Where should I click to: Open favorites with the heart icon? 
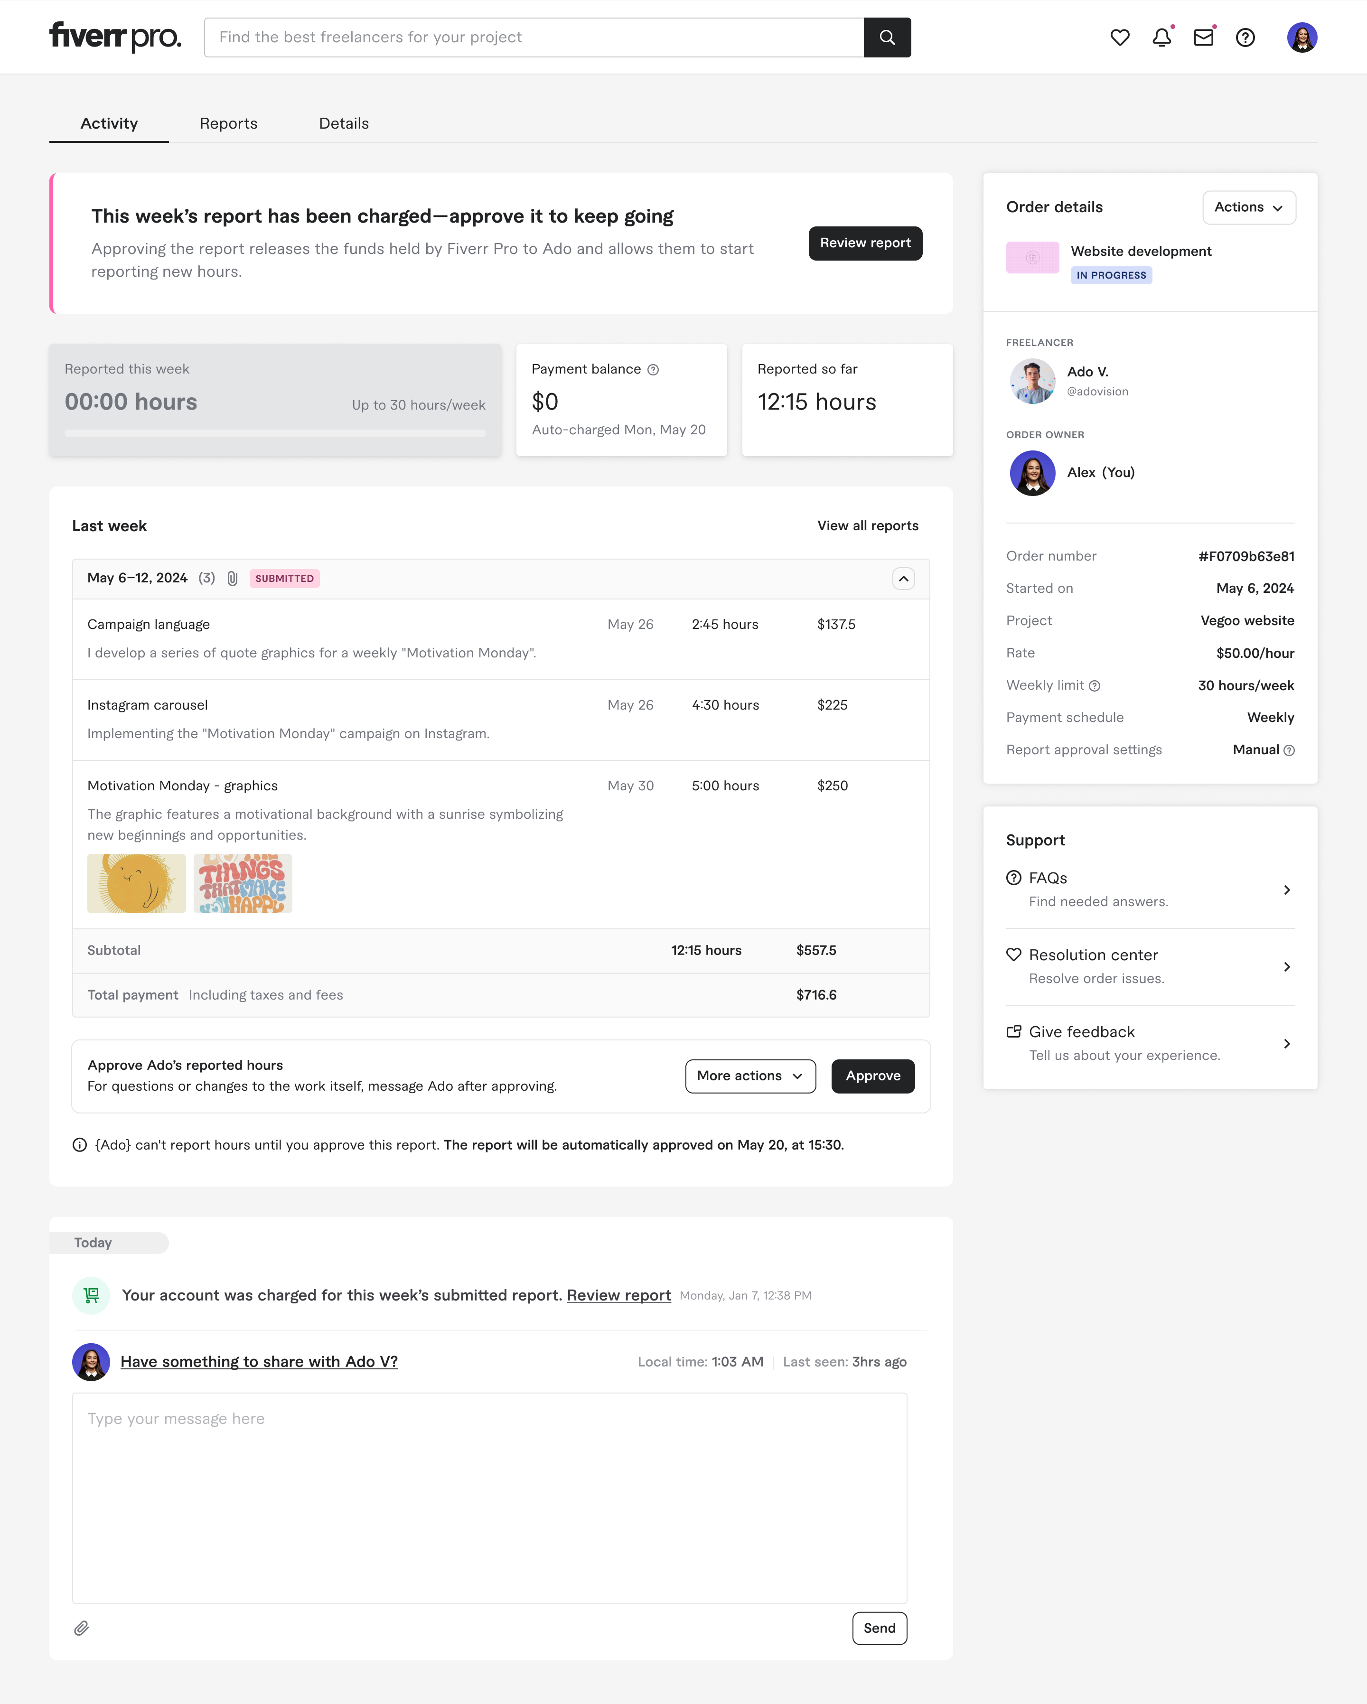click(x=1120, y=37)
